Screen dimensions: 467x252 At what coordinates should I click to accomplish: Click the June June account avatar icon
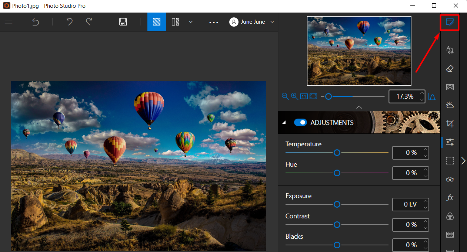(x=234, y=22)
